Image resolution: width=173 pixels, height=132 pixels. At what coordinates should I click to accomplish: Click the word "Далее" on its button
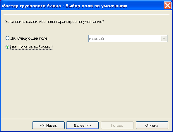79,125
